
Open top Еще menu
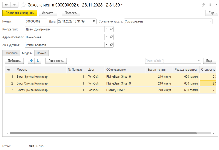coord(212,13)
